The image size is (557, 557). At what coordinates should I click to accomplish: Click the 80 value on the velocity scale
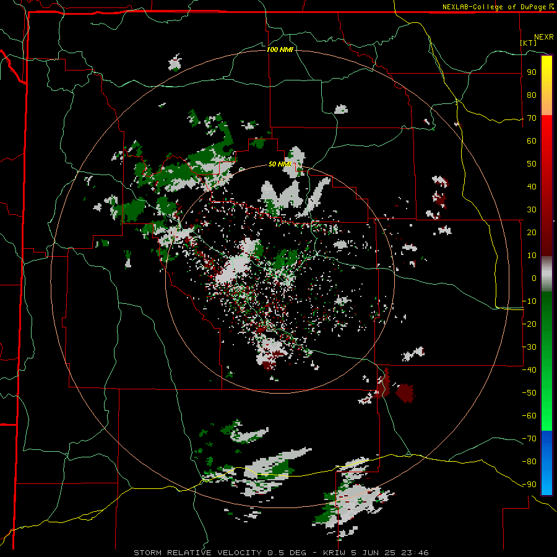pyautogui.click(x=532, y=95)
